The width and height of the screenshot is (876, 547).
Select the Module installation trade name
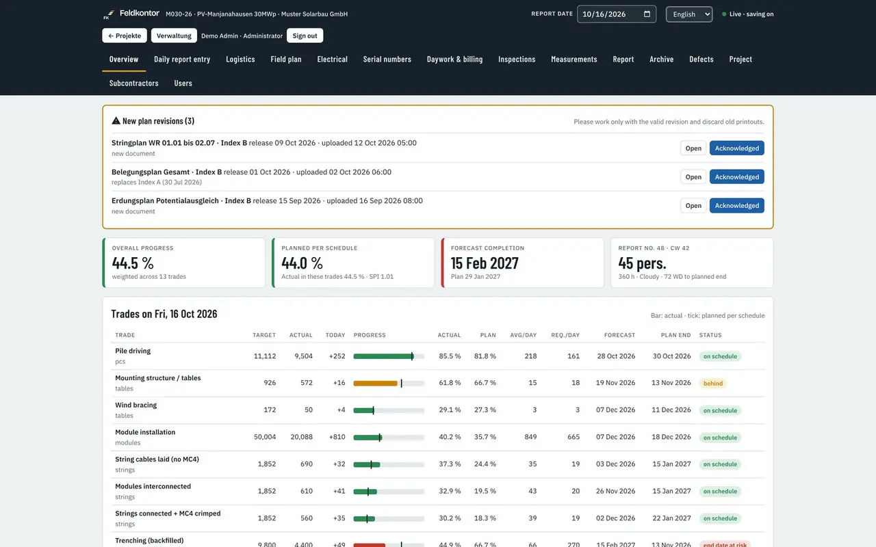tap(145, 432)
